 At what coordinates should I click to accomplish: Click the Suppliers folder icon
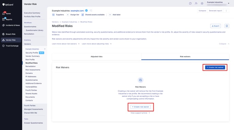53,15
